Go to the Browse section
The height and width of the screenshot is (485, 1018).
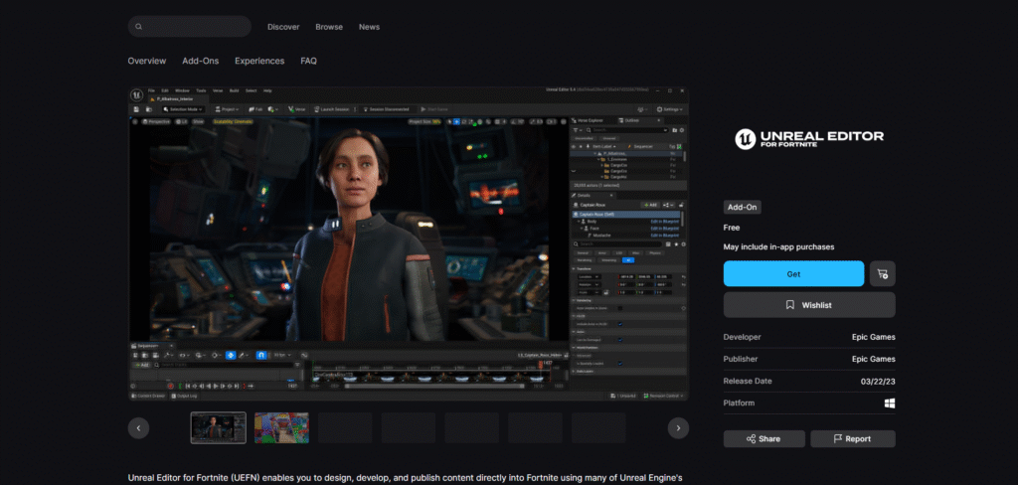(329, 27)
